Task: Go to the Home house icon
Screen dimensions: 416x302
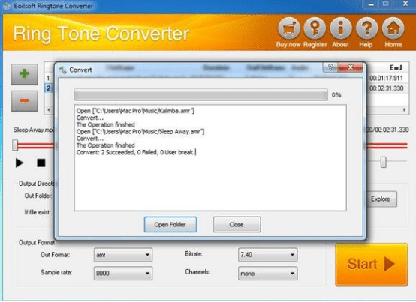Action: [393, 28]
